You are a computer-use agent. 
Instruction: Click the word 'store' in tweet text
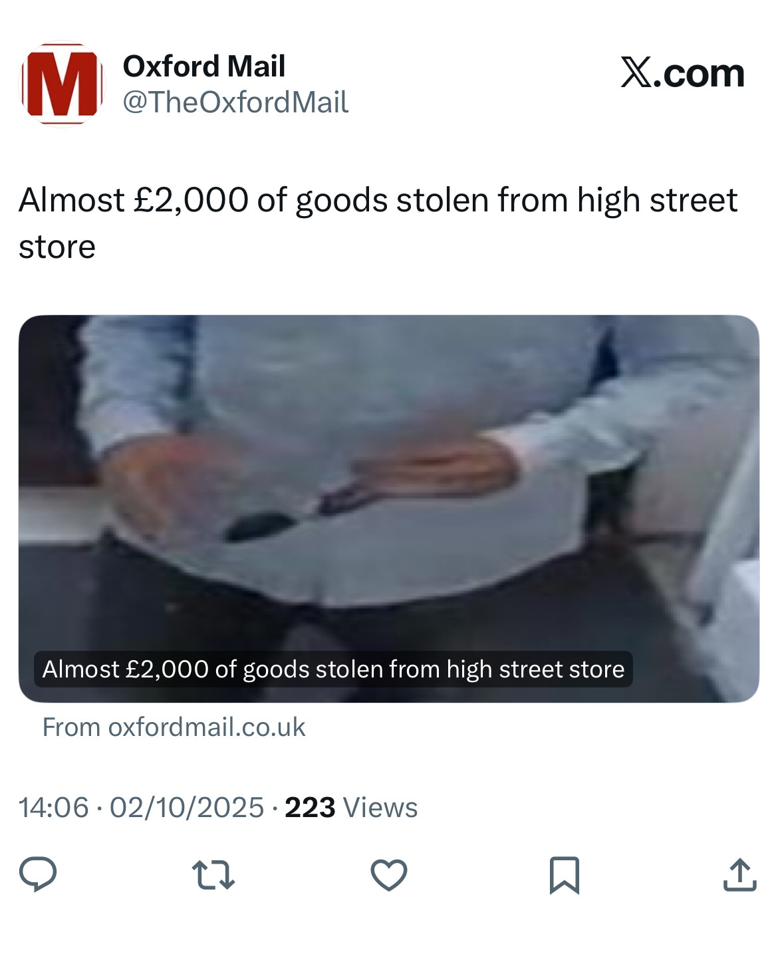pyautogui.click(x=57, y=247)
